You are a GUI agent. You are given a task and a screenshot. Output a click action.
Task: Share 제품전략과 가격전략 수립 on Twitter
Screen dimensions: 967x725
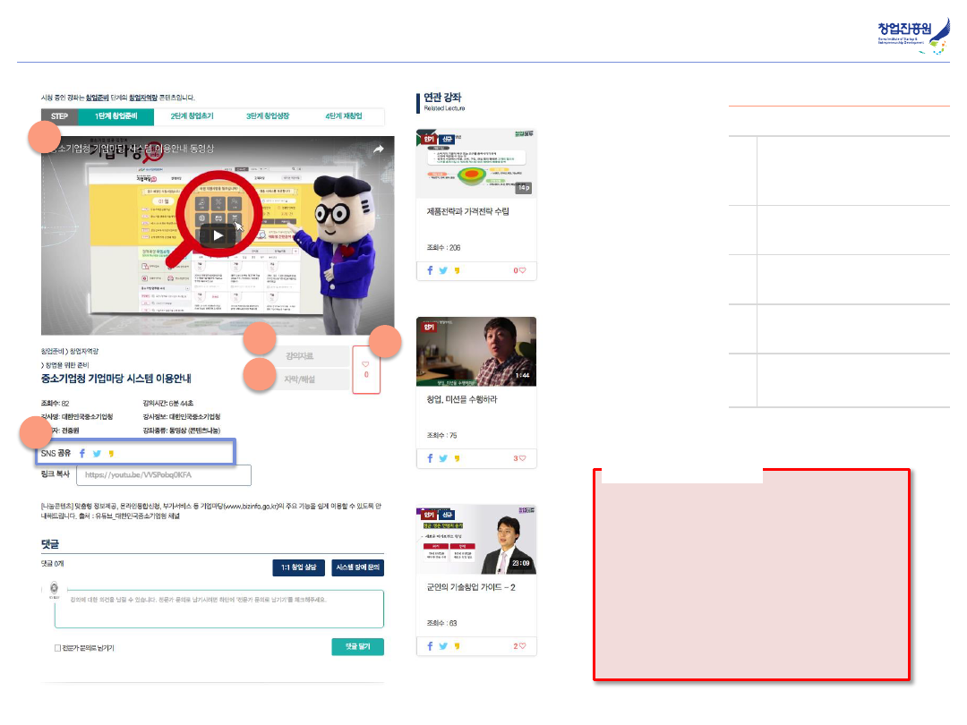[x=443, y=270]
